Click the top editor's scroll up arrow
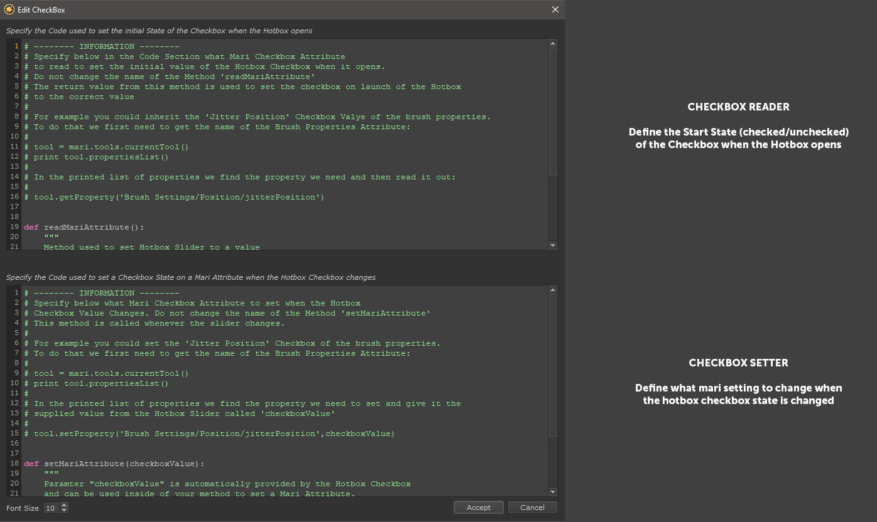 (553, 43)
